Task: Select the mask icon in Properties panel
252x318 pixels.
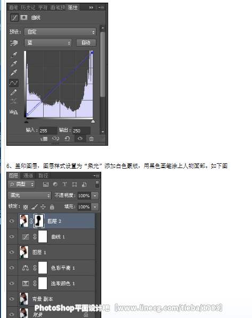Action: (x=24, y=18)
